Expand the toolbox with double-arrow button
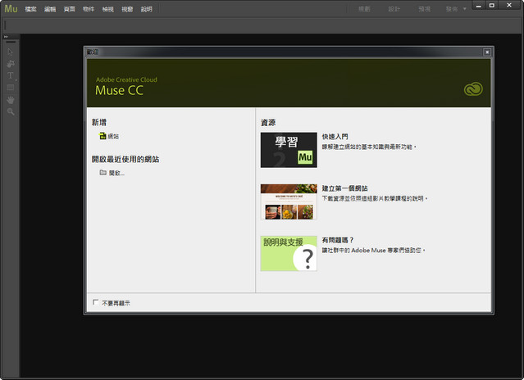The width and height of the screenshot is (524, 380). pyautogui.click(x=6, y=37)
